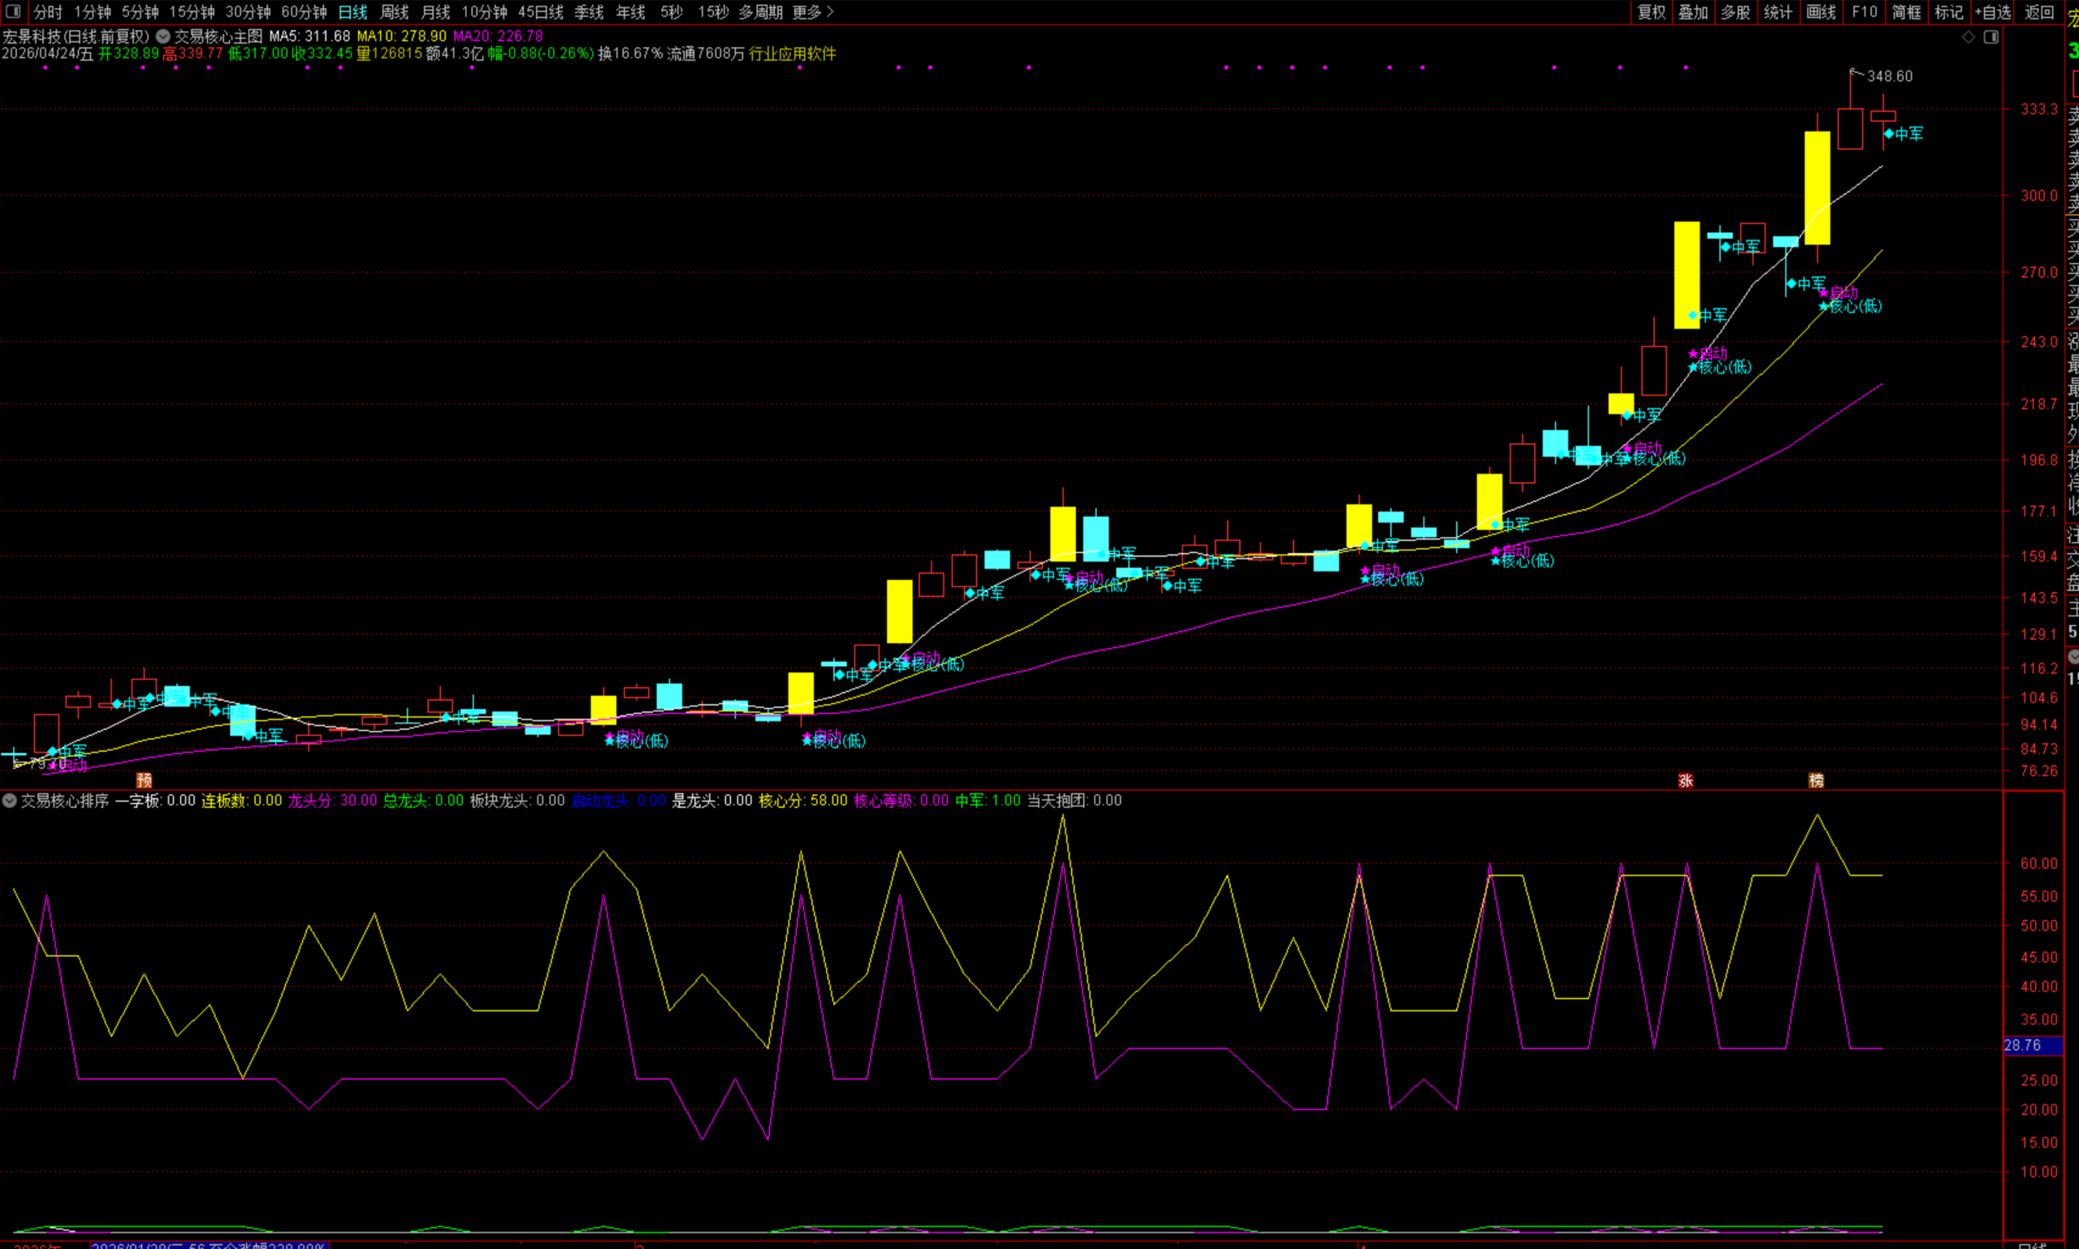Click the left panel toggle icon at top-left
Image resolution: width=2079 pixels, height=1249 pixels.
point(13,11)
